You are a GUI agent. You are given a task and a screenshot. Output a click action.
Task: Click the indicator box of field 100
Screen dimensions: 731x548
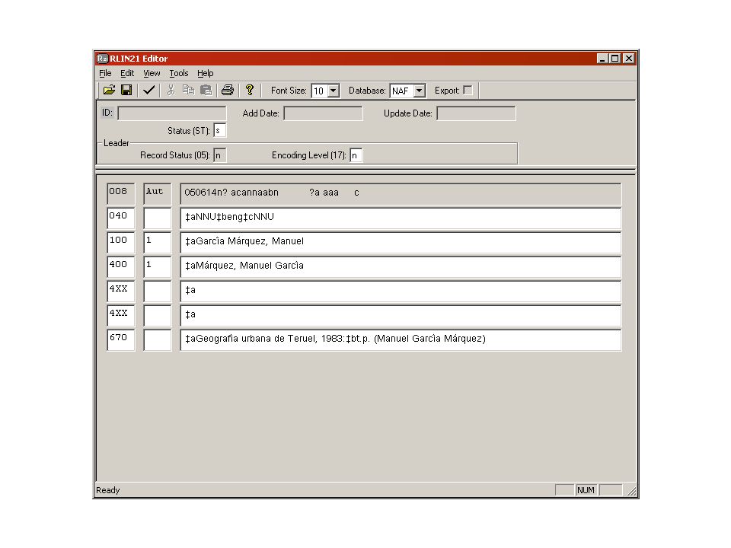[157, 242]
